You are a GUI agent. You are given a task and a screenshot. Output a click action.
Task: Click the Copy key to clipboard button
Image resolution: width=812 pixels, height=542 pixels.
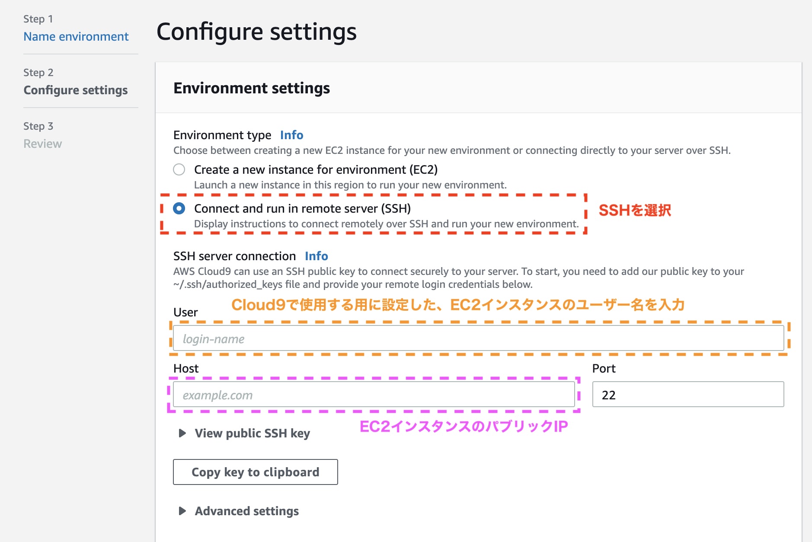click(255, 472)
